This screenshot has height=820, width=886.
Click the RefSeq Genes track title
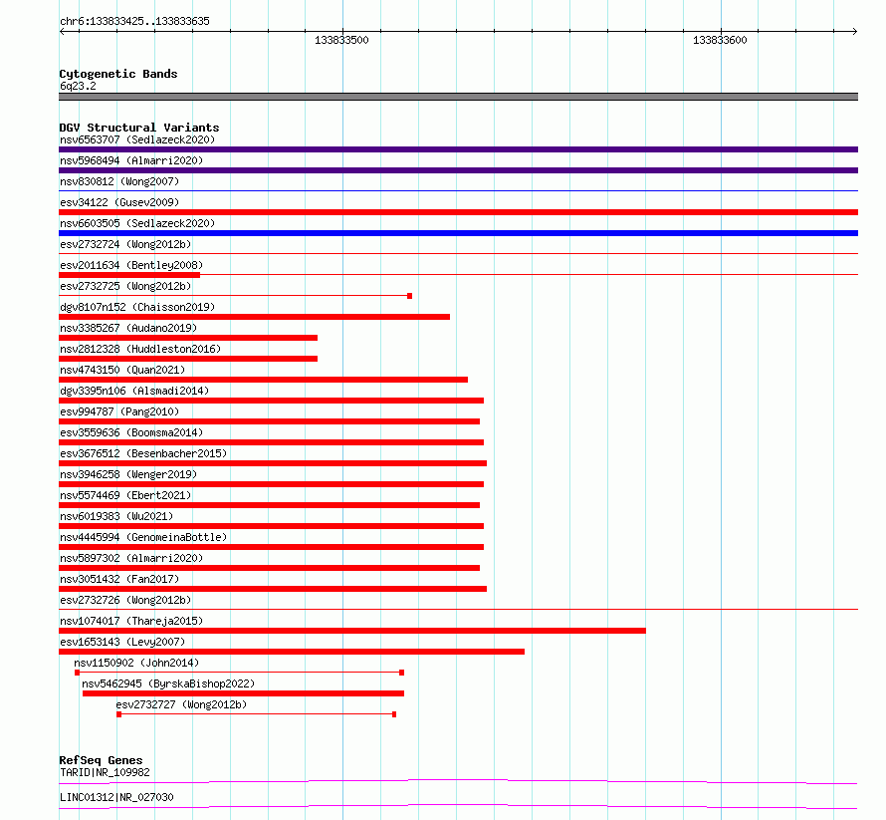coord(101,760)
